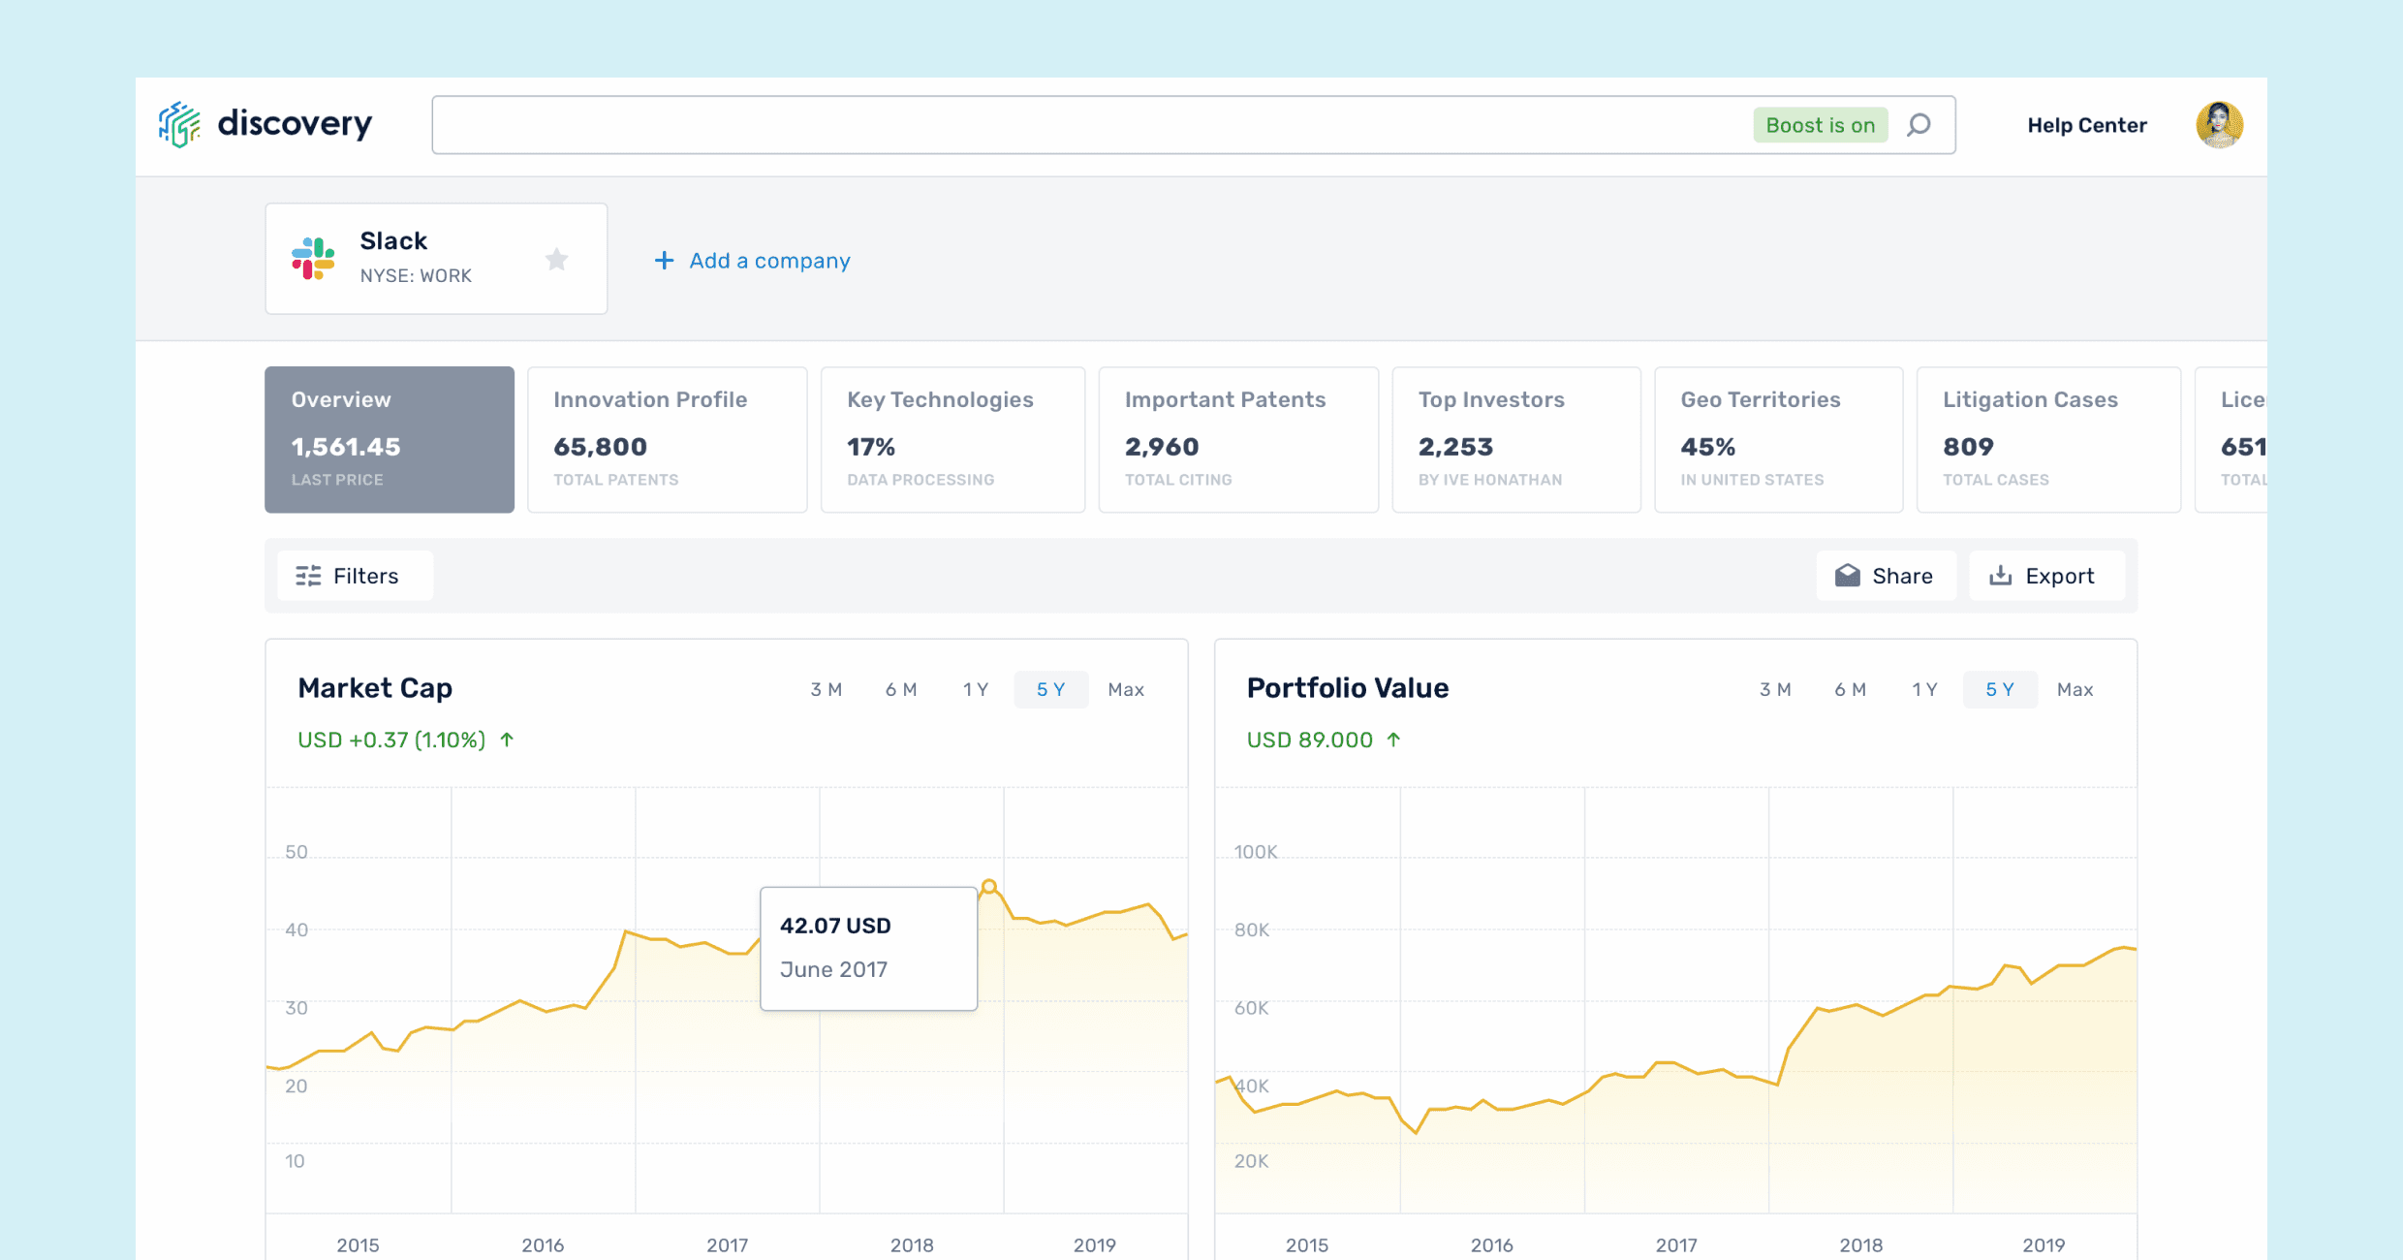Switch to the Litigation Cases tab
This screenshot has width=2403, height=1260.
(x=2047, y=439)
